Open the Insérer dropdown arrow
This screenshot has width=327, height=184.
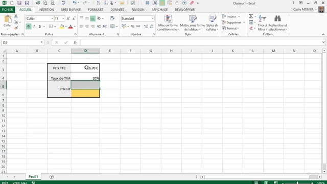[x=239, y=16]
